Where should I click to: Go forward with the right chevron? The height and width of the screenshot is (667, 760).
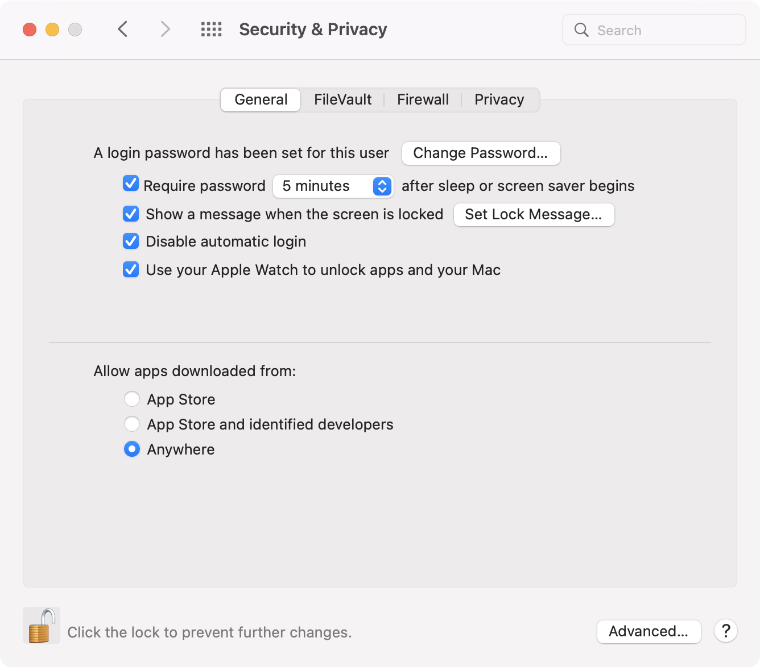(165, 29)
